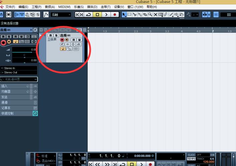Open the MIDI(M) menu
This screenshot has height=166, width=236.
pos(64,7)
